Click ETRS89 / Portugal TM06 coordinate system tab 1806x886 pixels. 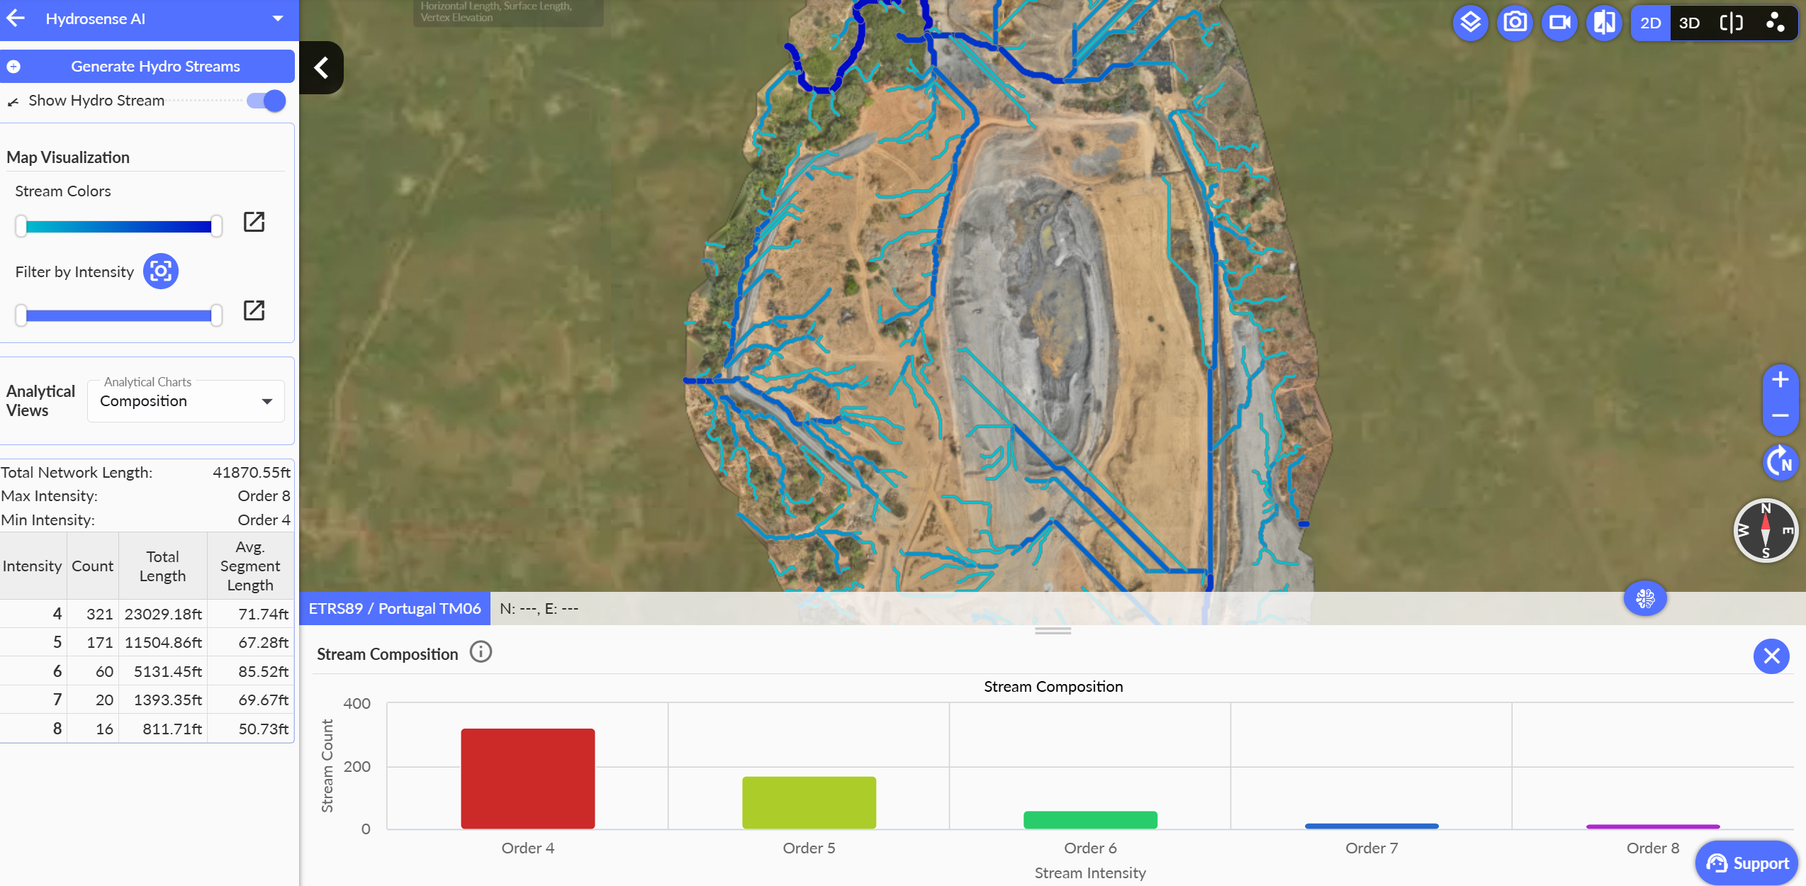point(395,608)
